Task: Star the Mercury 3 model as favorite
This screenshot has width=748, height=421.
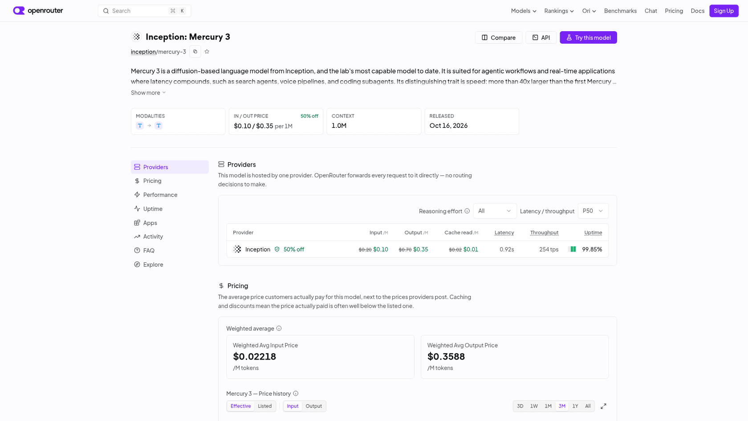Action: click(207, 52)
